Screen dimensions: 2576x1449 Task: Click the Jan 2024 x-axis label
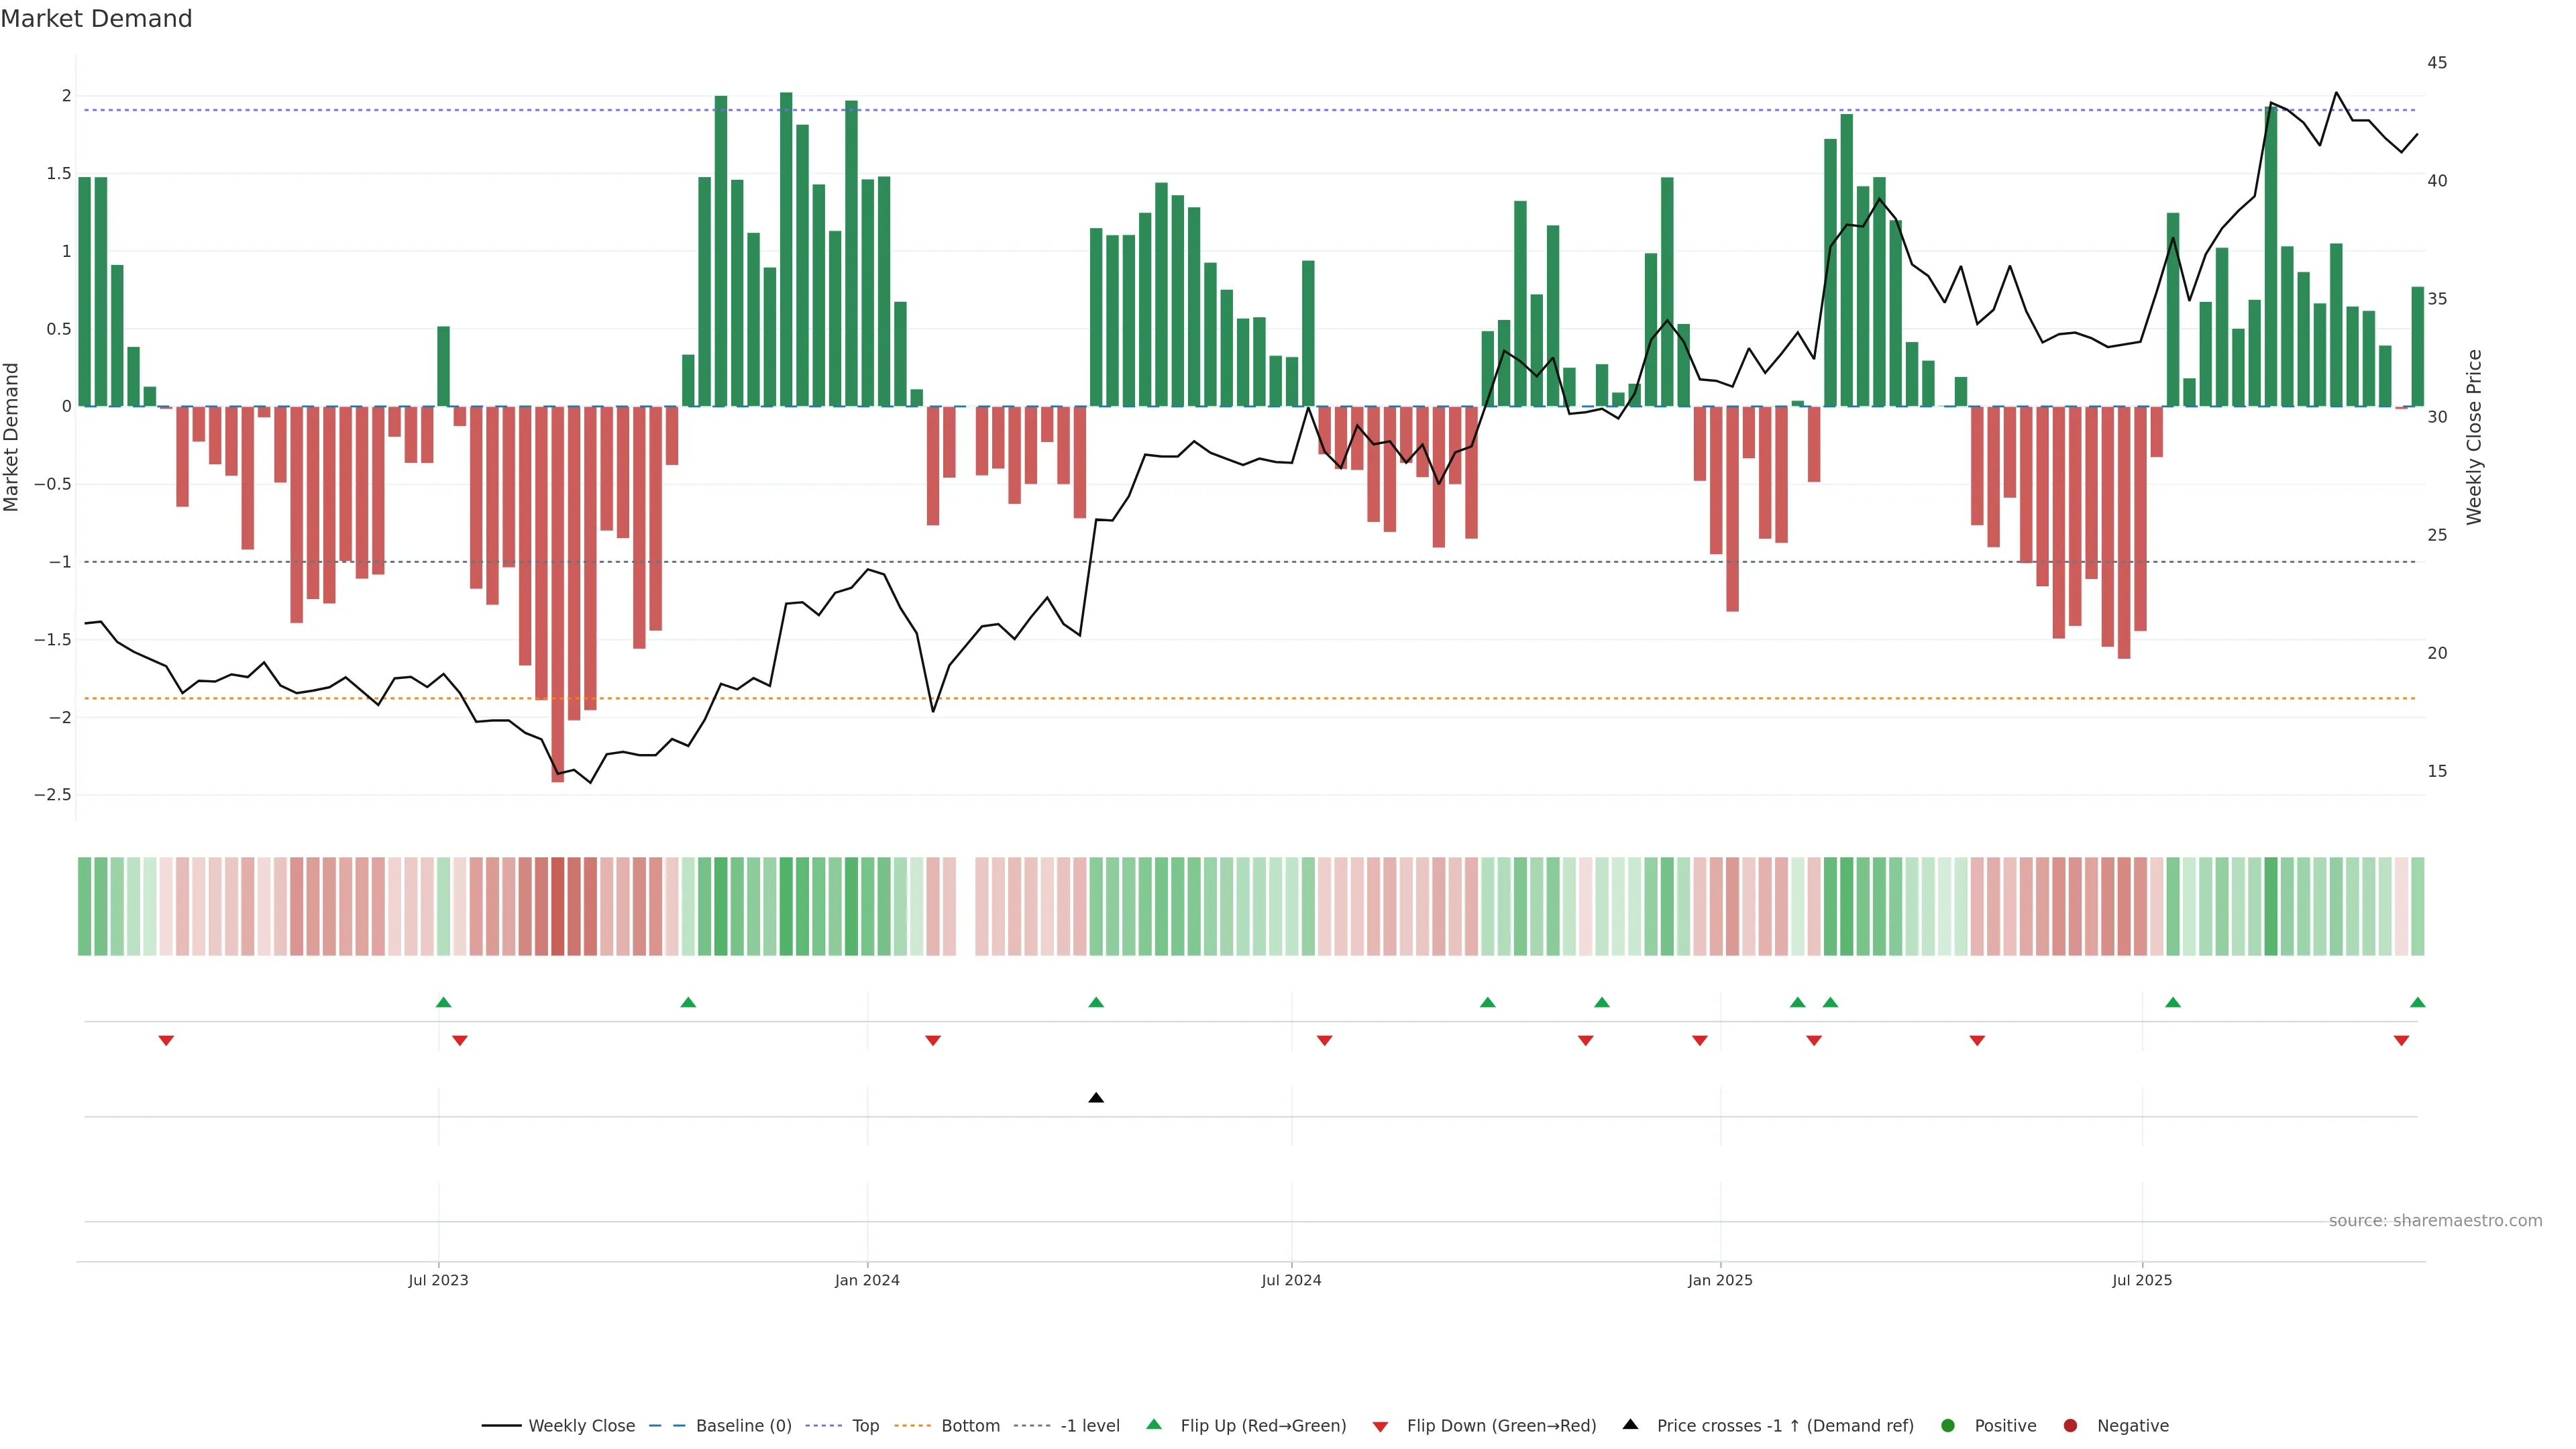point(867,1280)
